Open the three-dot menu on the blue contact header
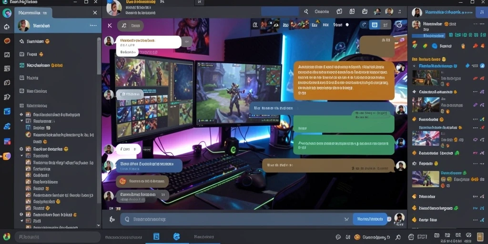Image resolution: width=488 pixels, height=244 pixels. click(93, 26)
